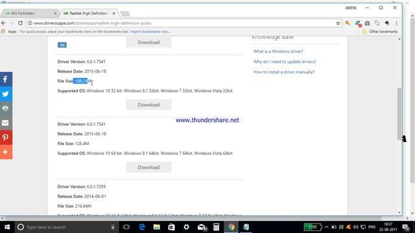Open 'Why do I need to update drivers?'

[285, 61]
